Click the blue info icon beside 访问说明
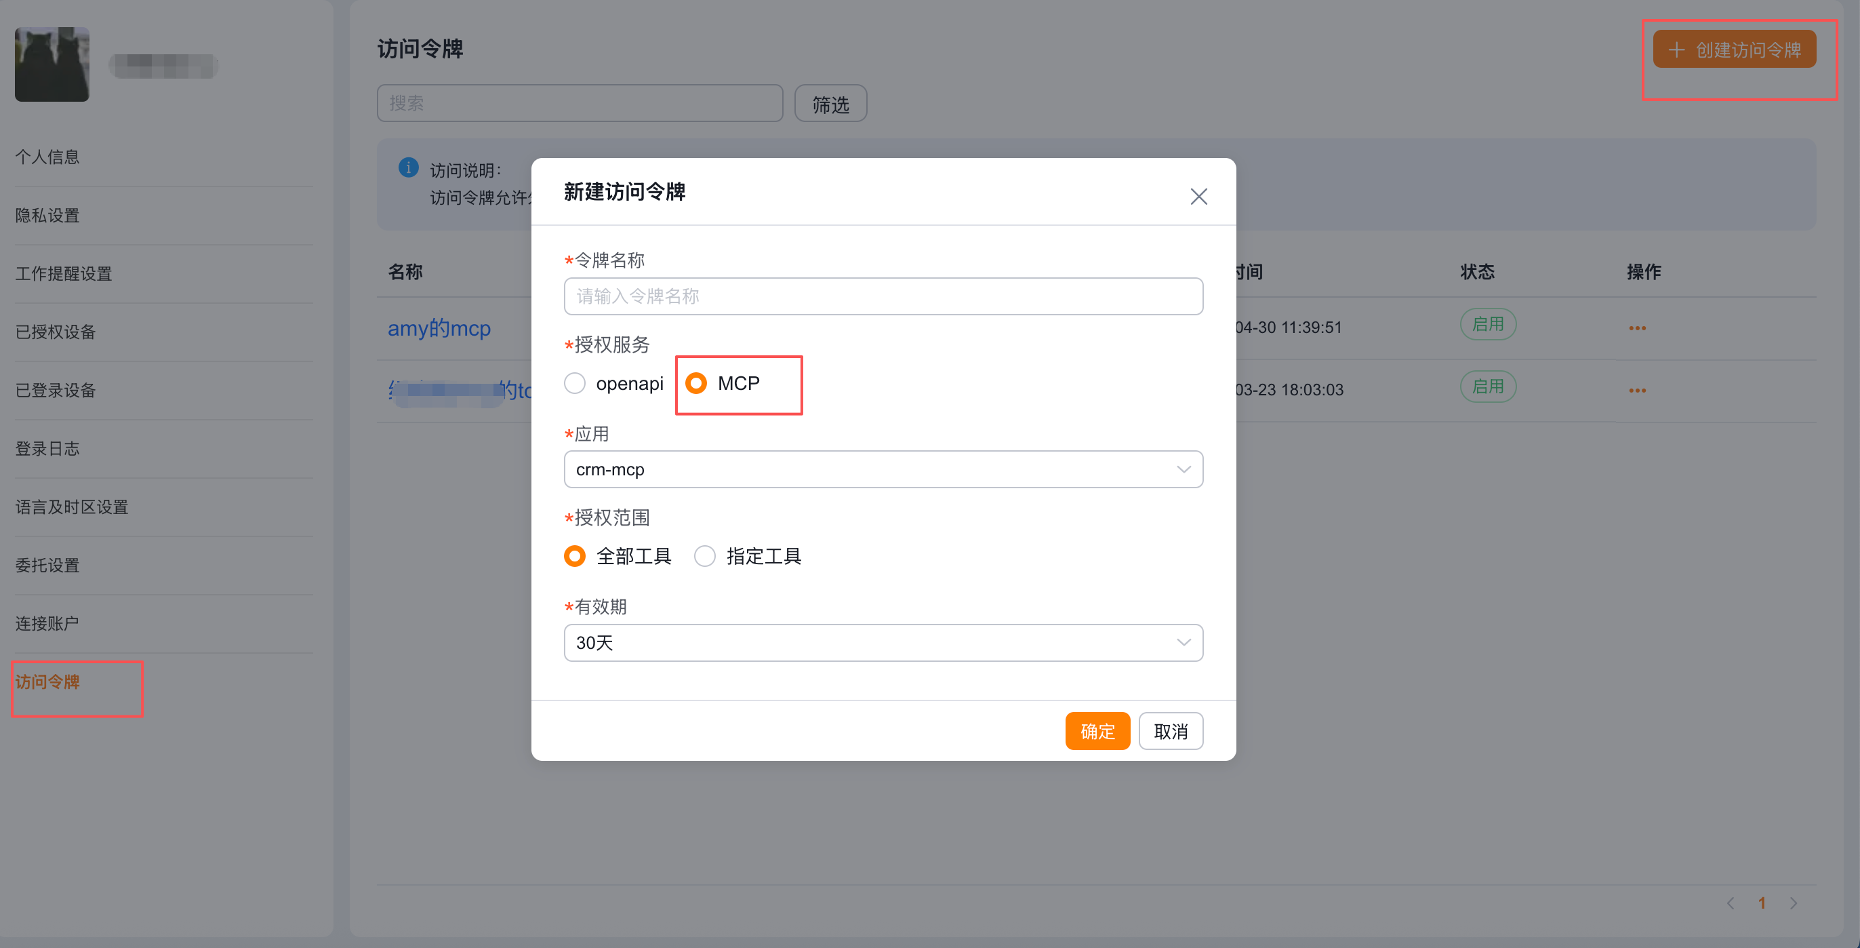Screen dimensions: 1860x948 tap(408, 167)
